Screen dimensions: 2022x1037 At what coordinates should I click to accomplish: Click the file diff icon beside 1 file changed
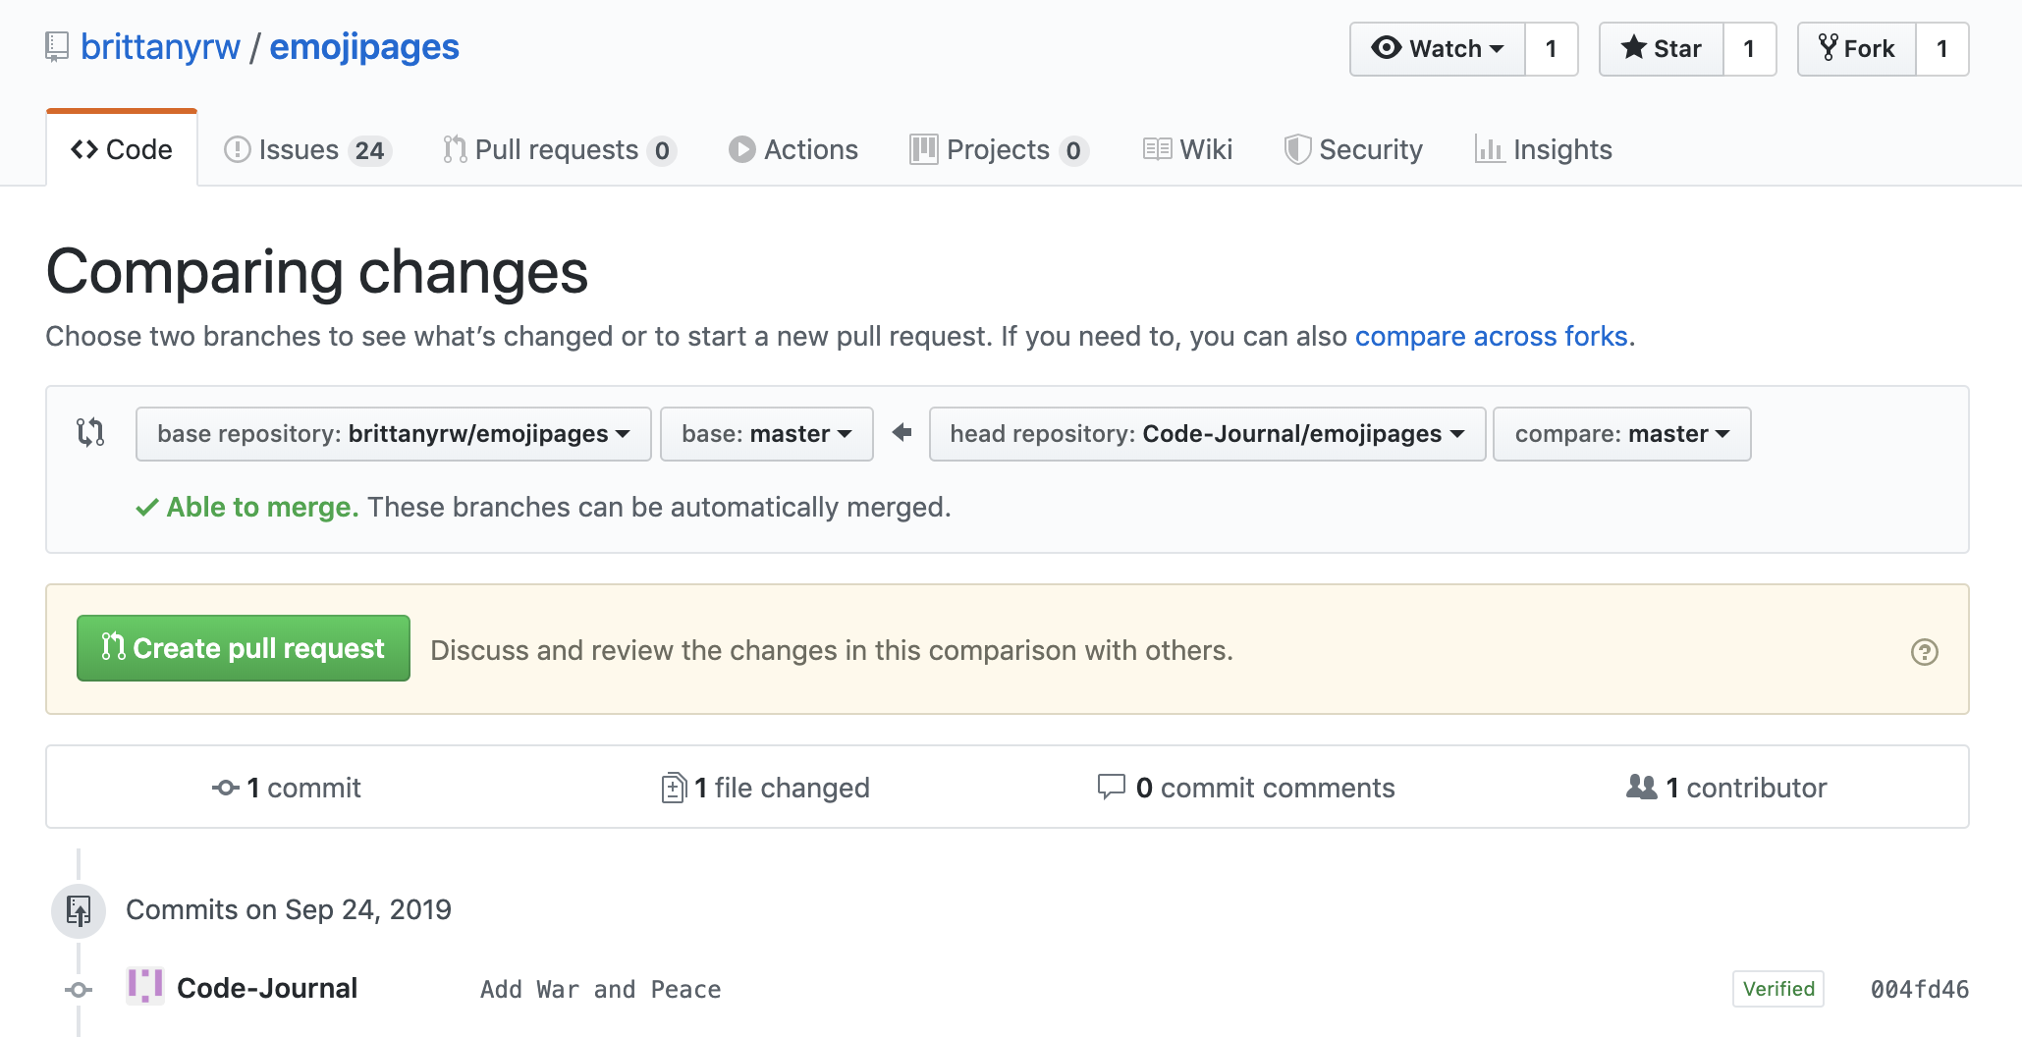click(x=674, y=788)
